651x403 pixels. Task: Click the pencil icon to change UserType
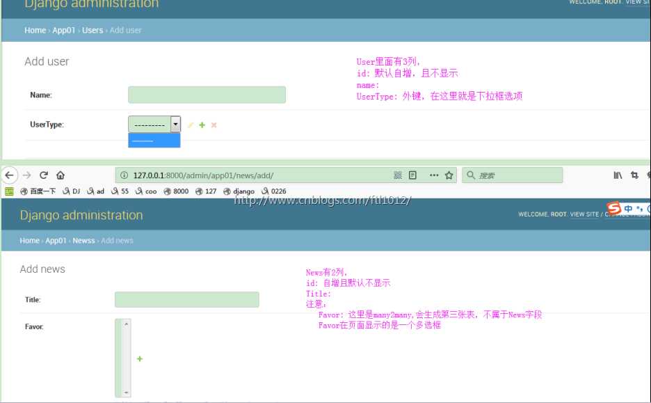191,125
